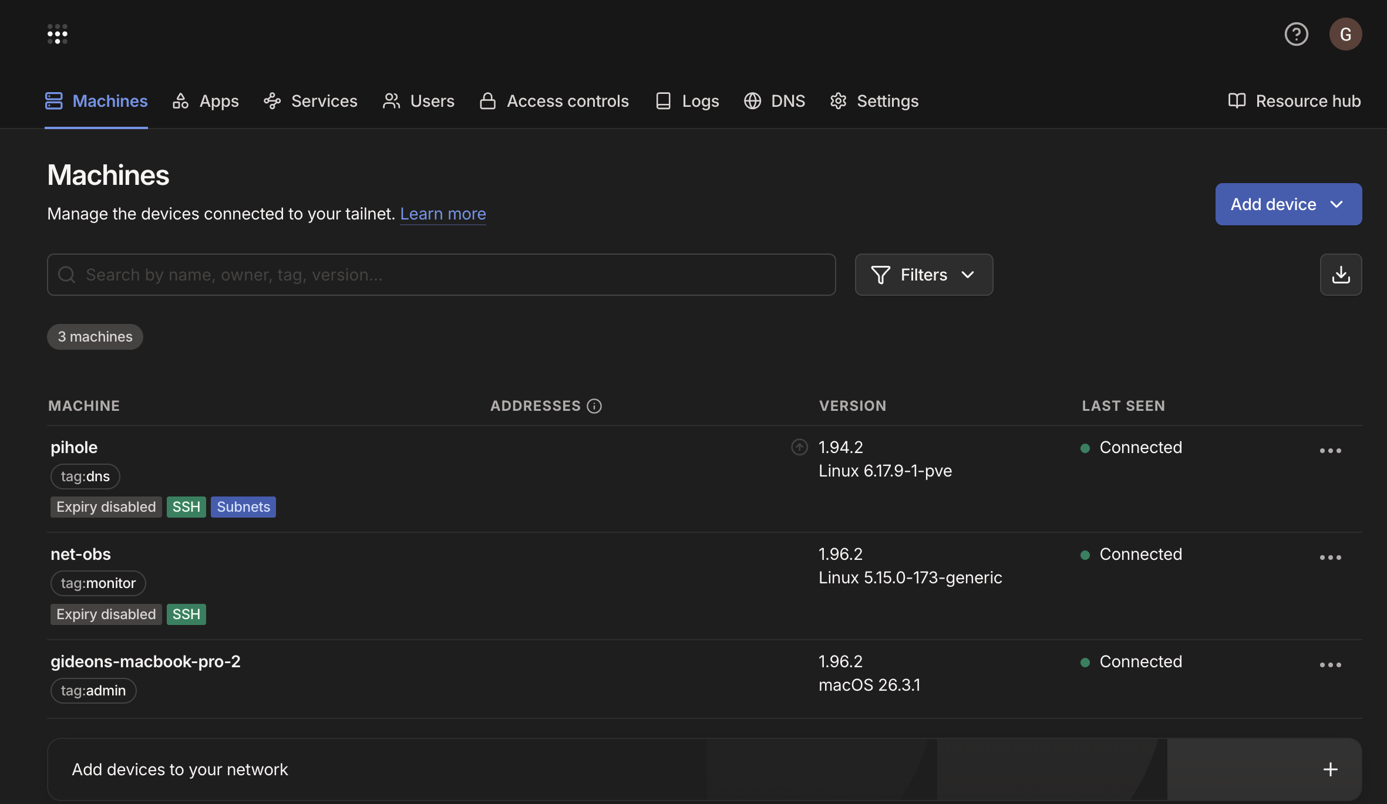Click macOS 26.3.1 text

[x=870, y=685]
